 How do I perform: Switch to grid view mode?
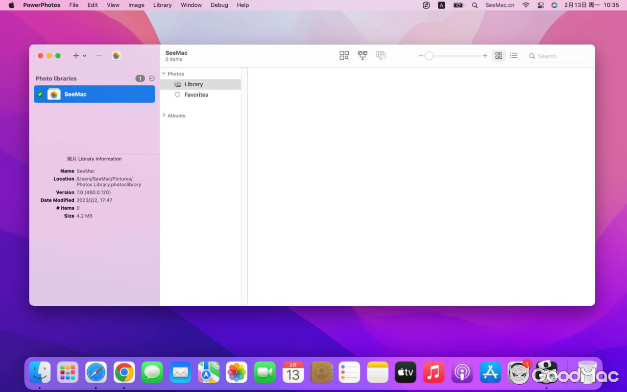click(x=499, y=56)
